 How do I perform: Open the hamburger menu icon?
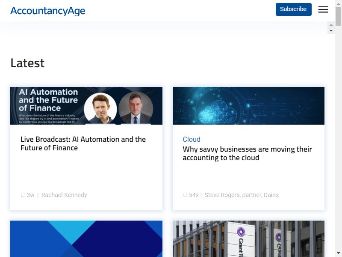tap(323, 9)
